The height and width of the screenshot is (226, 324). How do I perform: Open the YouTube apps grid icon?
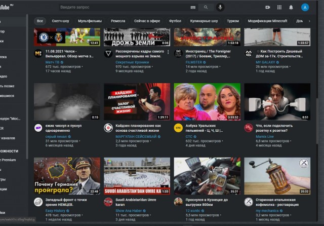(279, 8)
